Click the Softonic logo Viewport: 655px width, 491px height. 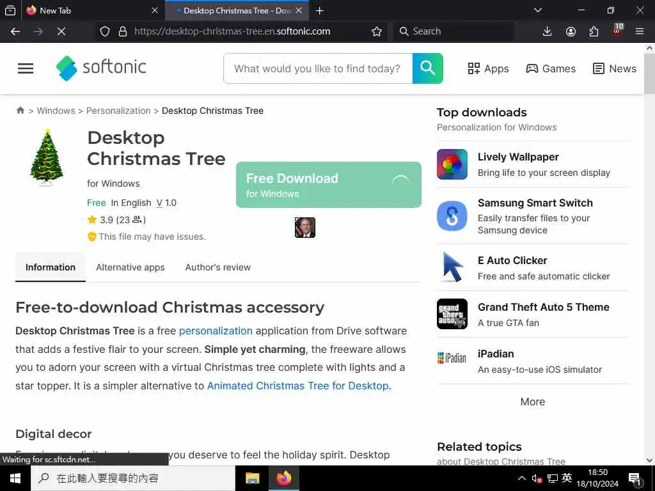tap(101, 68)
